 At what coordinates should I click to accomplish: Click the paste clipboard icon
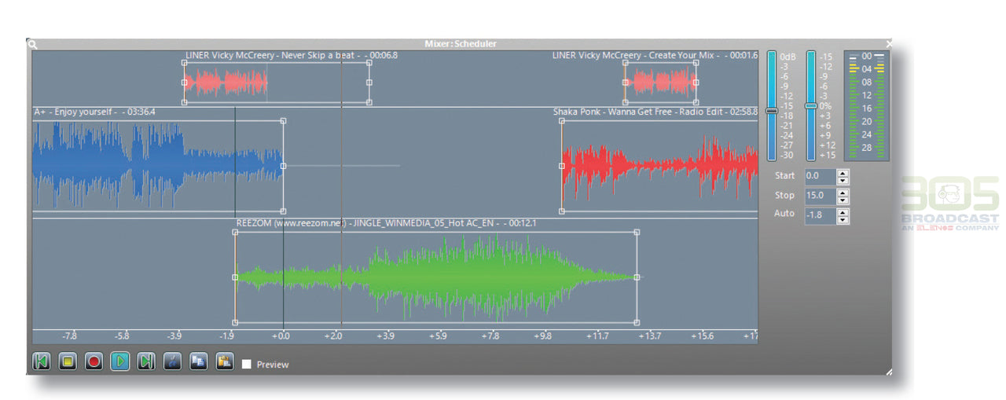click(x=225, y=361)
